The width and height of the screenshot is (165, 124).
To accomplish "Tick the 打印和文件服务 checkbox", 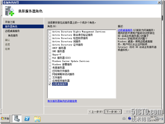I will click(50, 71).
